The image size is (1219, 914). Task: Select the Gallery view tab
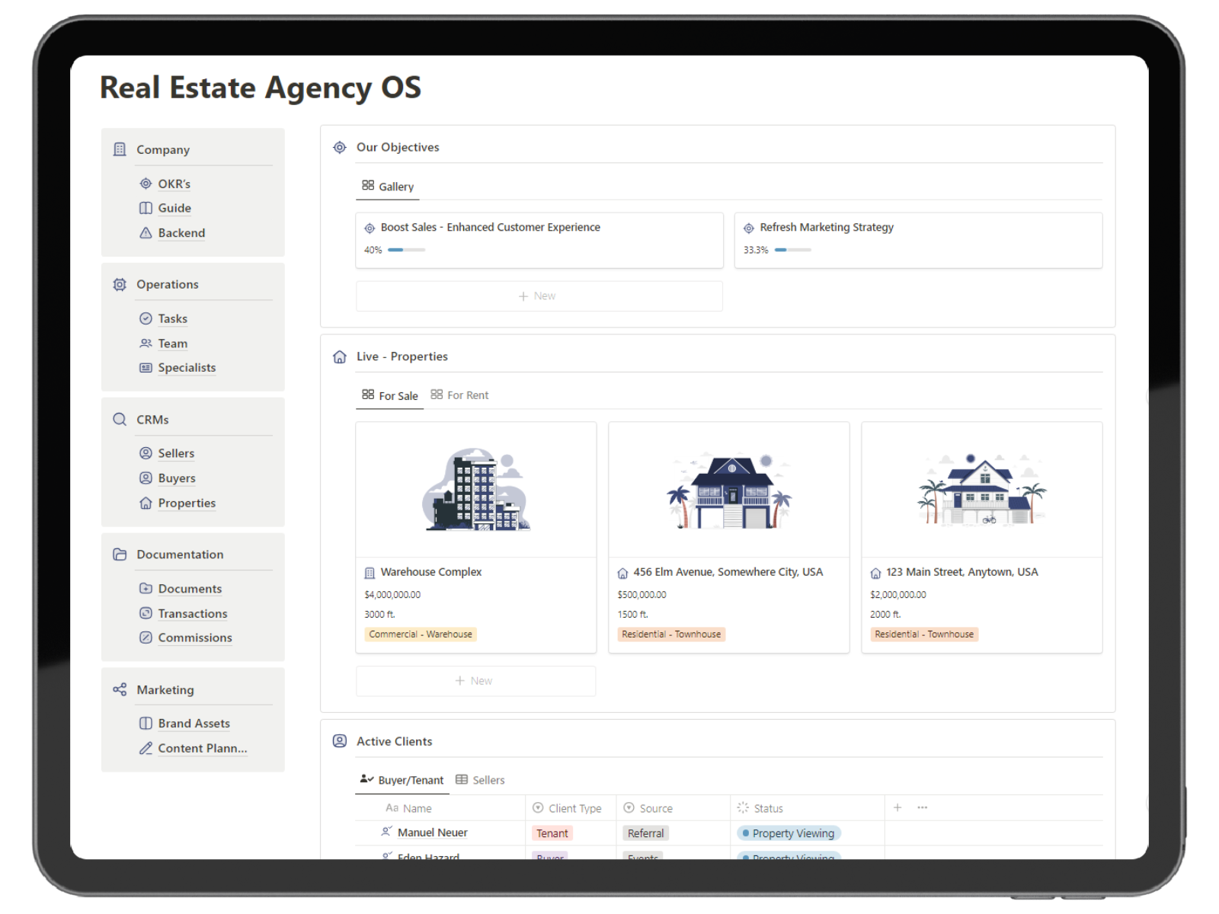pyautogui.click(x=388, y=187)
